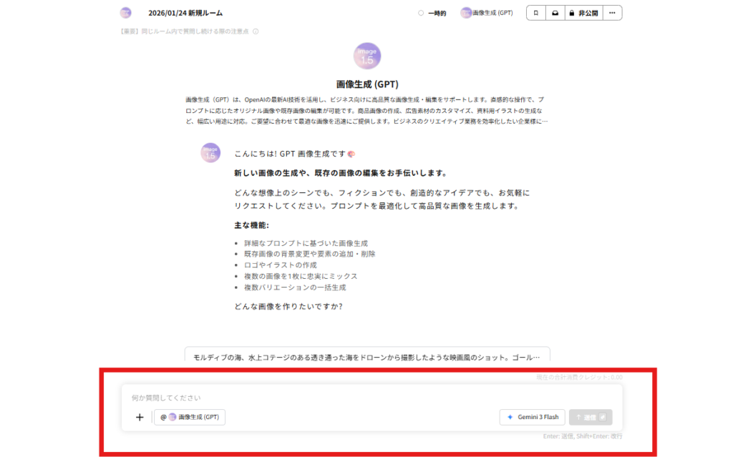Open the 画像生成 (GPT) mention chip

click(190, 417)
